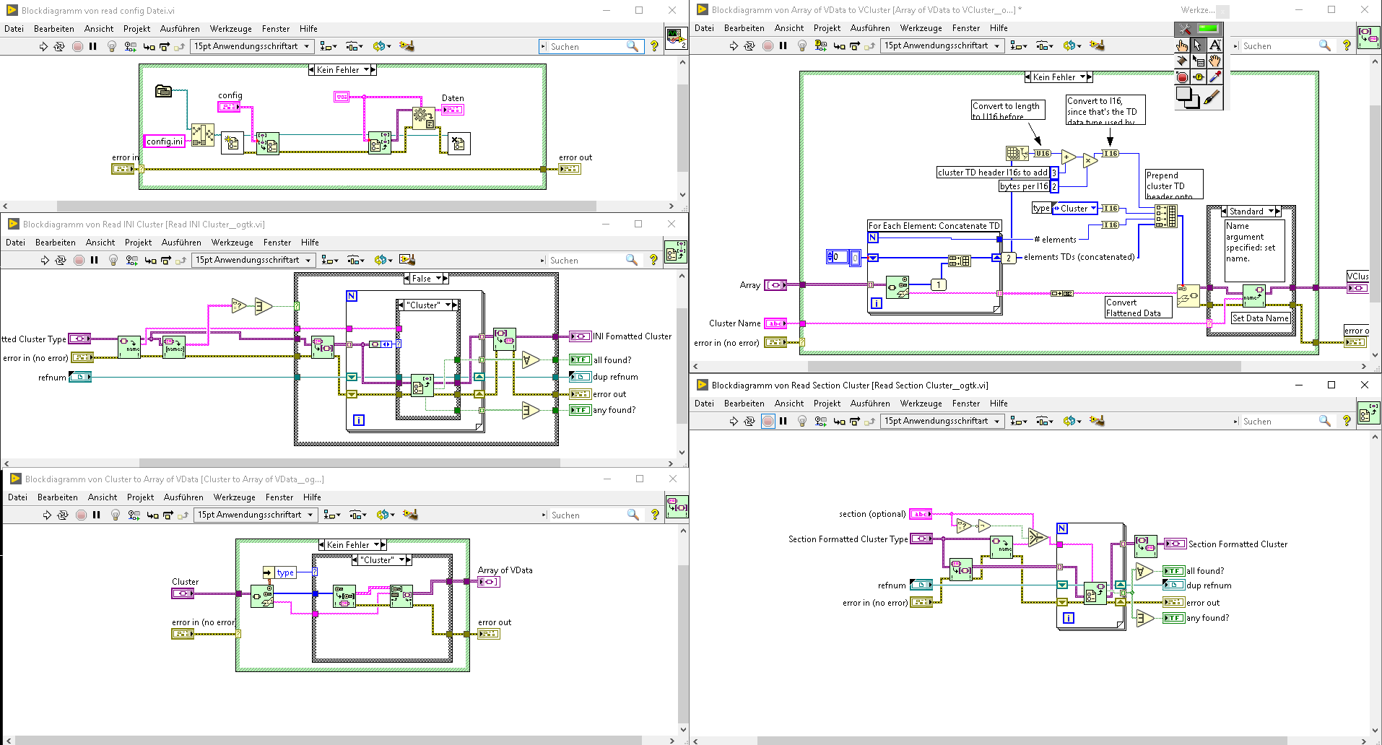Toggle highlight execution bulb in Cluster to Array window
The width and height of the screenshot is (1382, 745).
116,515
